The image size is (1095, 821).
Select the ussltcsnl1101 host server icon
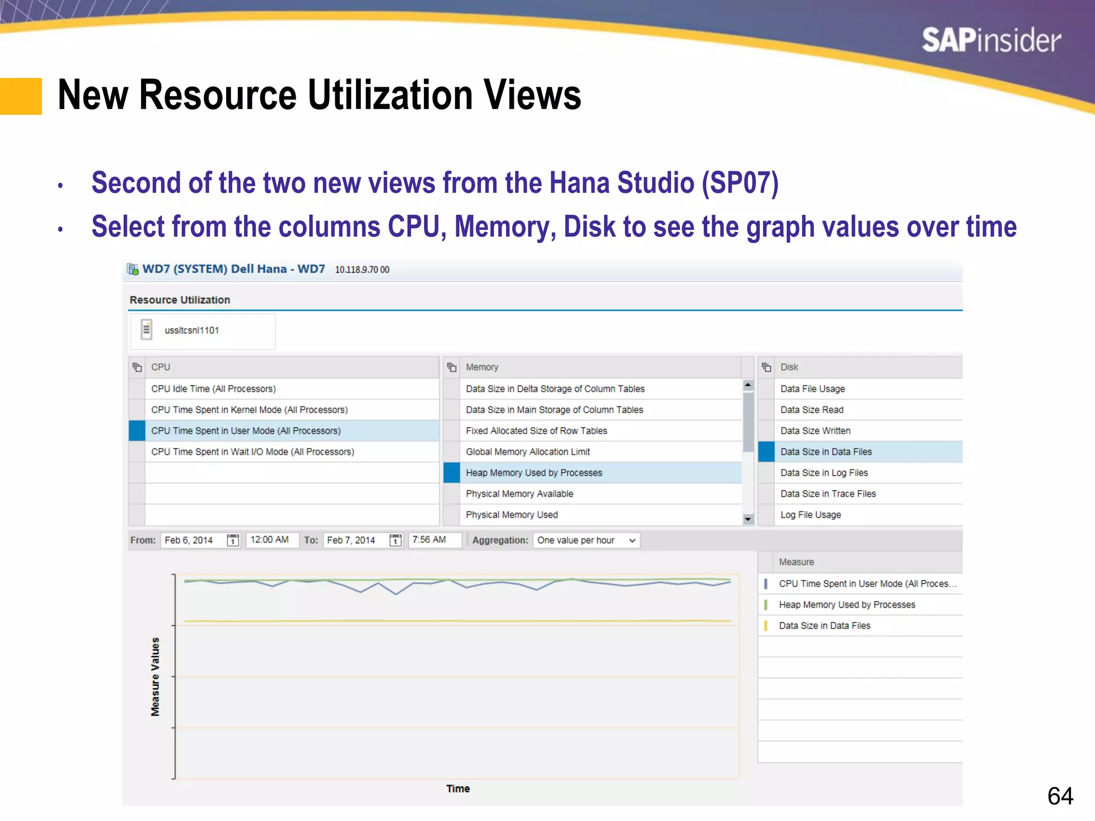pos(146,330)
